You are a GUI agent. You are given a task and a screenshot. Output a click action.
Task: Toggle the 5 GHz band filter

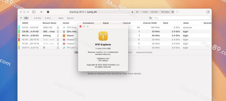48,18
